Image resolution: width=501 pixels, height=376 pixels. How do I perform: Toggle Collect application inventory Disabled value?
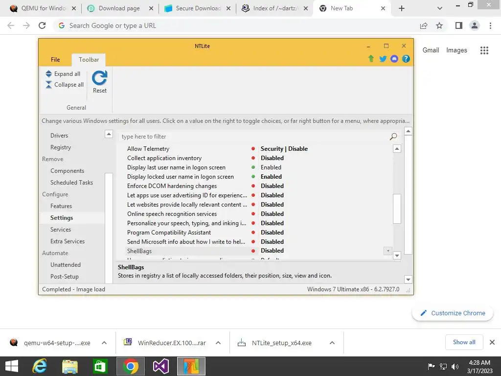click(x=272, y=158)
